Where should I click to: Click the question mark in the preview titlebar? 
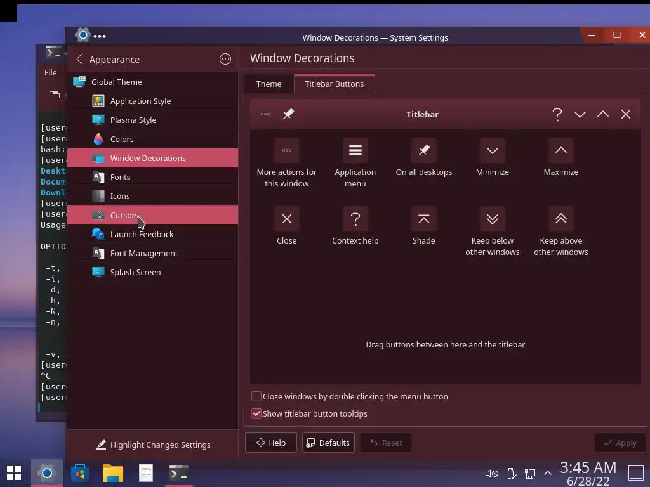coord(557,114)
